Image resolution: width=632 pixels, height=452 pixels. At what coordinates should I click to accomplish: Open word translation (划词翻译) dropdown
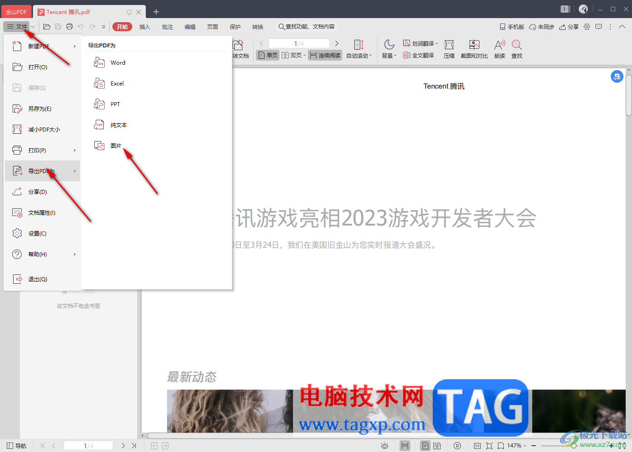point(437,43)
